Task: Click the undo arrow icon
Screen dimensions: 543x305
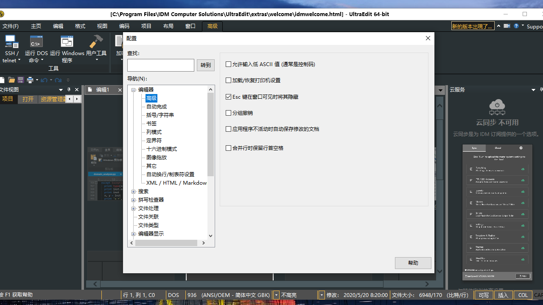Action: pyautogui.click(x=44, y=80)
